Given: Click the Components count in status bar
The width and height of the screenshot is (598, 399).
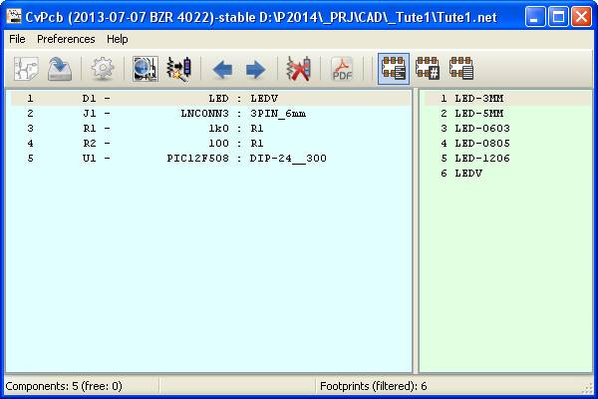Looking at the screenshot, I should [x=64, y=386].
